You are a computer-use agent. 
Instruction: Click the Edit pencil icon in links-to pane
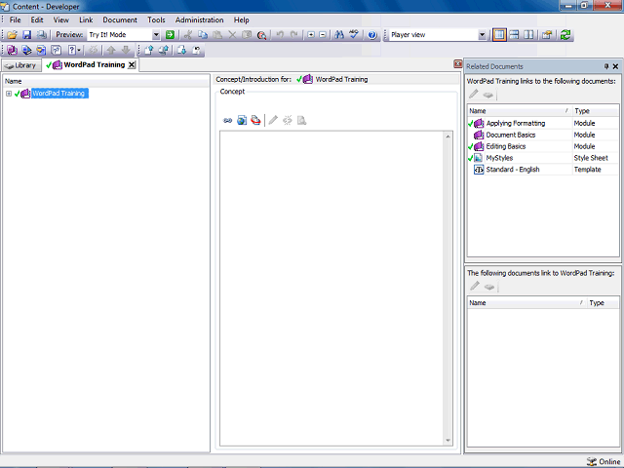pyautogui.click(x=474, y=95)
